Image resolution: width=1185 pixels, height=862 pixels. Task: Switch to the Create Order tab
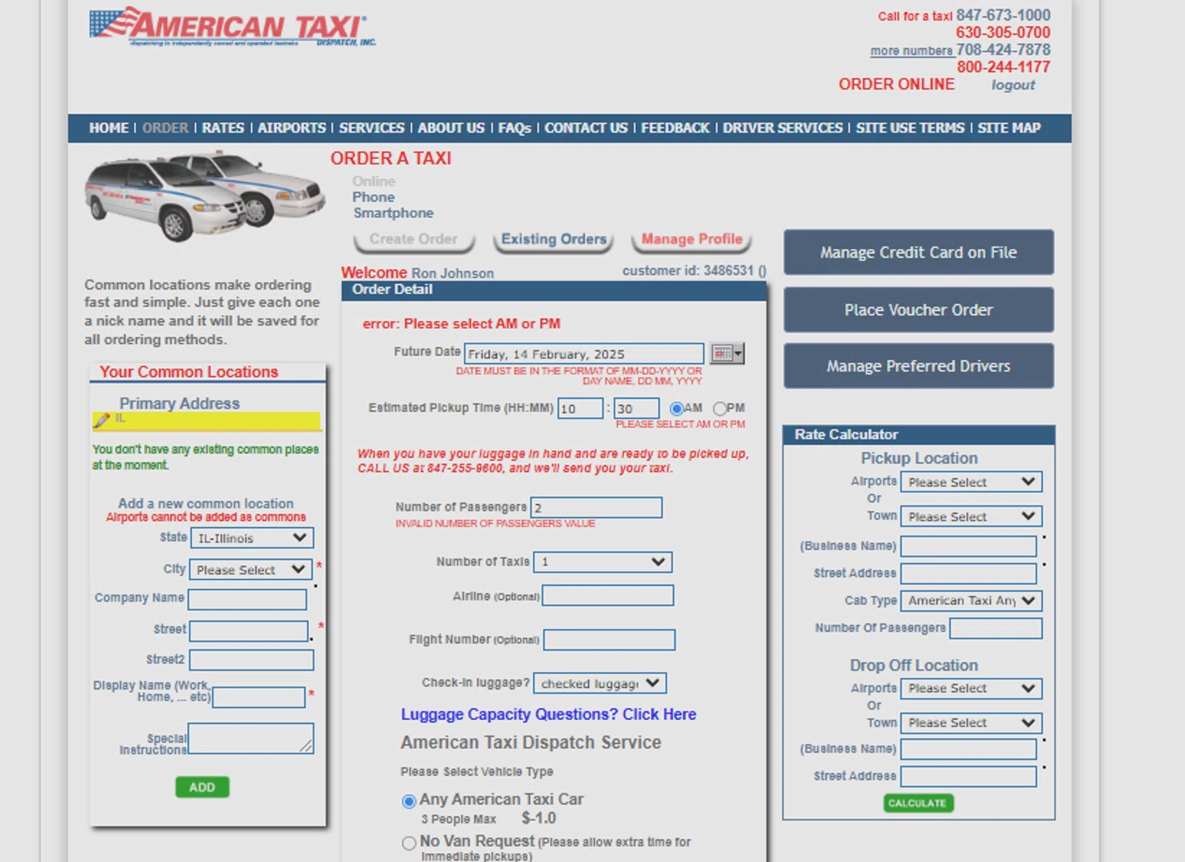pyautogui.click(x=414, y=240)
